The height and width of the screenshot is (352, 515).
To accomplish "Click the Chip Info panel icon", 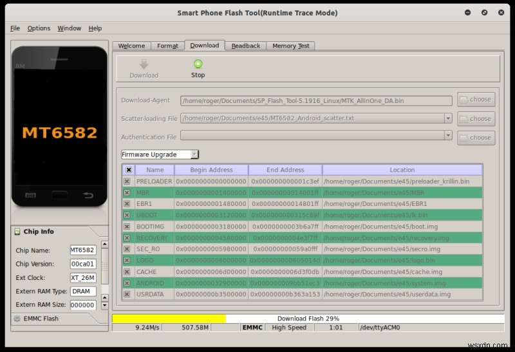I will 17,232.
